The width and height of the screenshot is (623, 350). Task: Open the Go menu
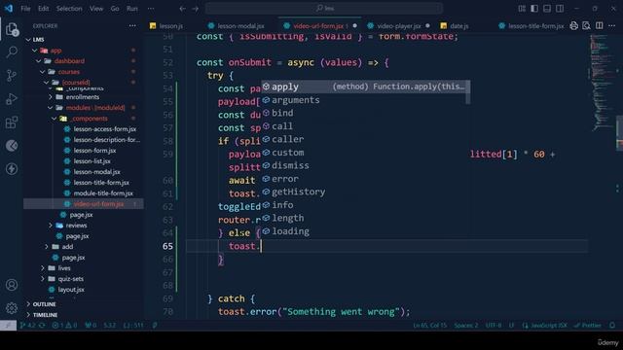[115, 9]
